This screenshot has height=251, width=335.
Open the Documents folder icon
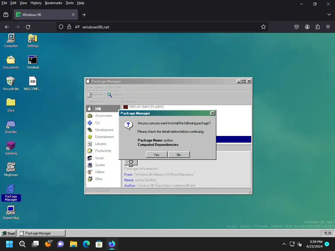(11, 62)
